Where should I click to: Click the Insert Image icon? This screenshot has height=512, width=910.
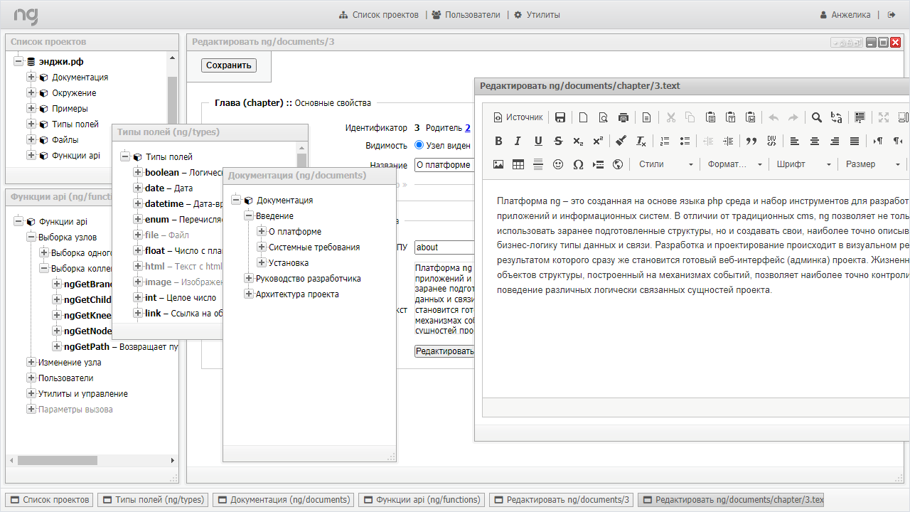pyautogui.click(x=498, y=164)
